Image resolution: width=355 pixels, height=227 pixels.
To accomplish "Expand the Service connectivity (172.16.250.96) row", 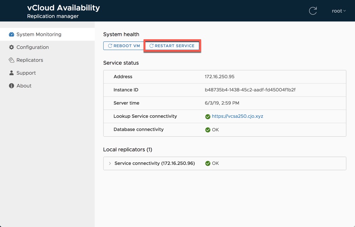I will pos(110,163).
